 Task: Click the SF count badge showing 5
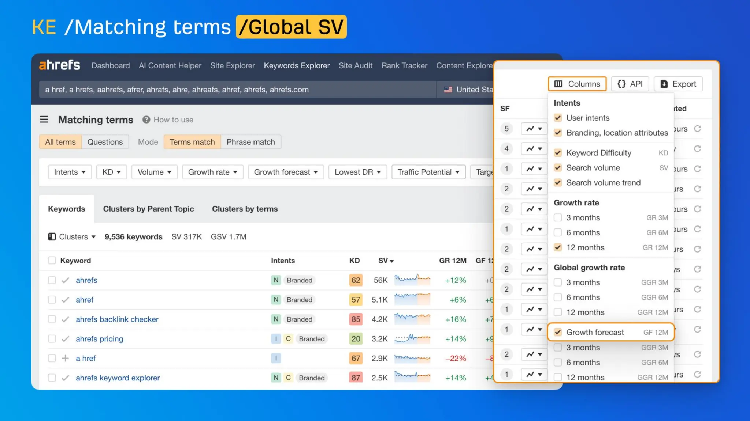[506, 129]
